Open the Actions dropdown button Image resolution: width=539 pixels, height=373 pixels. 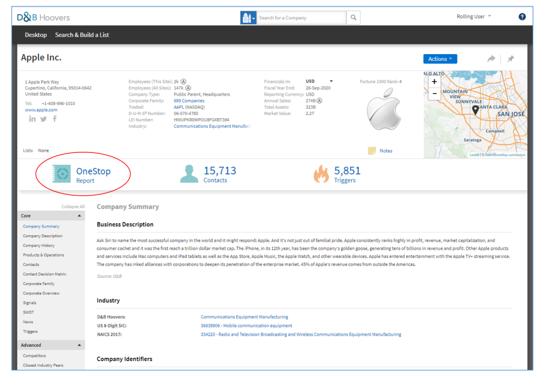tap(440, 59)
